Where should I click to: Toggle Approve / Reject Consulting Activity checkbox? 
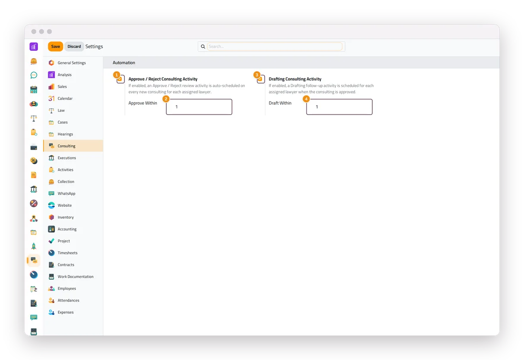tap(121, 79)
